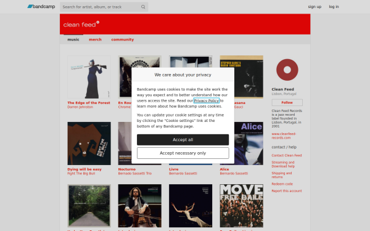The height and width of the screenshot is (231, 370).
Task: Open the www.cleanfeed-records.com link
Action: [284, 136]
